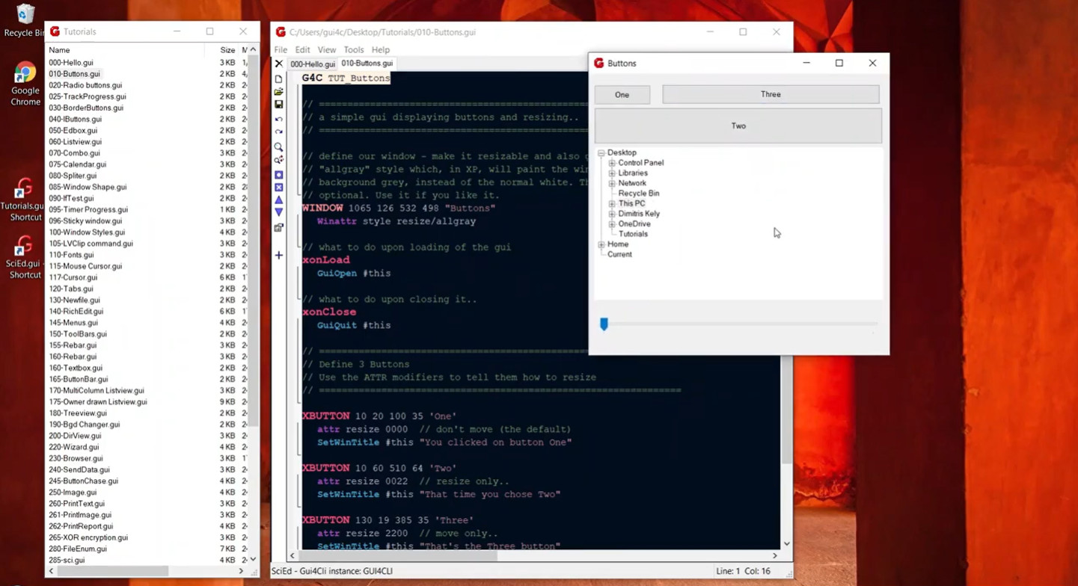Select 285-sci.gui in file list
This screenshot has height=586, width=1078.
point(67,560)
